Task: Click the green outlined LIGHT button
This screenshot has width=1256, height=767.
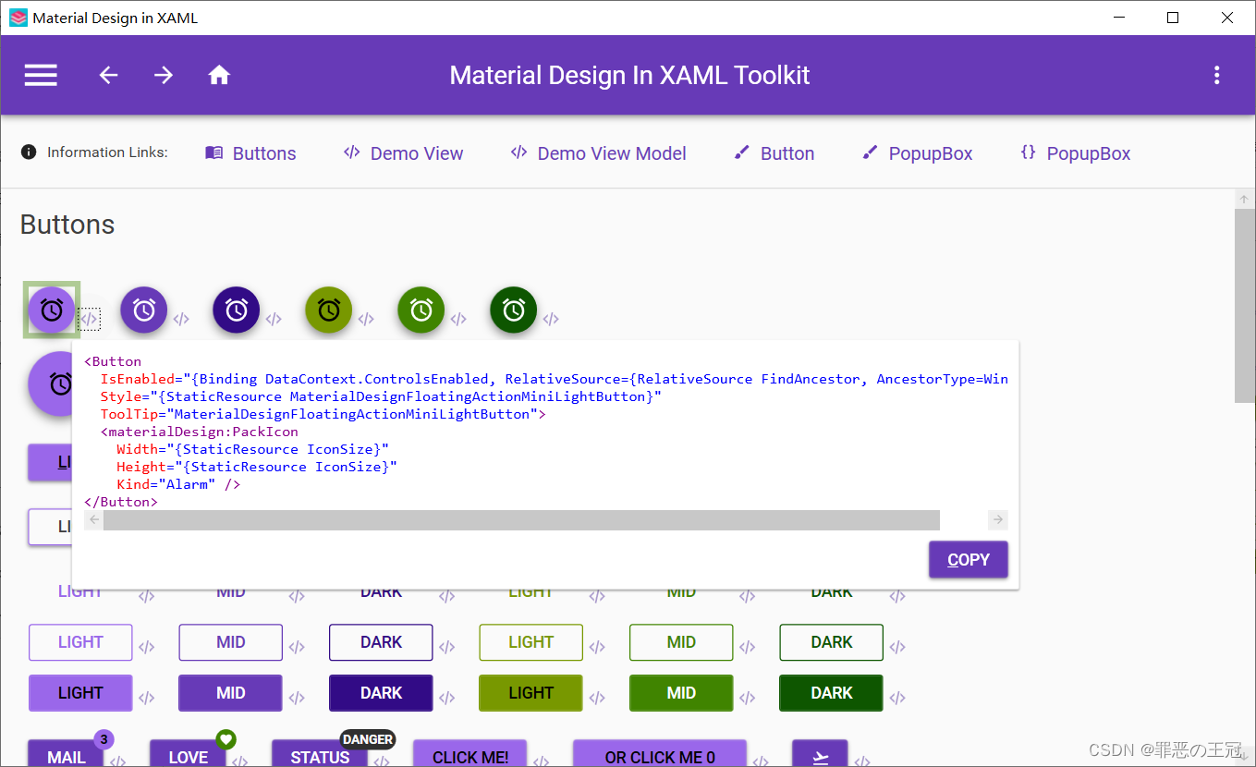Action: [x=531, y=642]
